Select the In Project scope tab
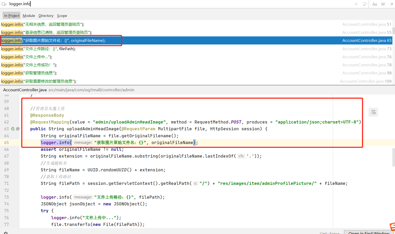 12,16
